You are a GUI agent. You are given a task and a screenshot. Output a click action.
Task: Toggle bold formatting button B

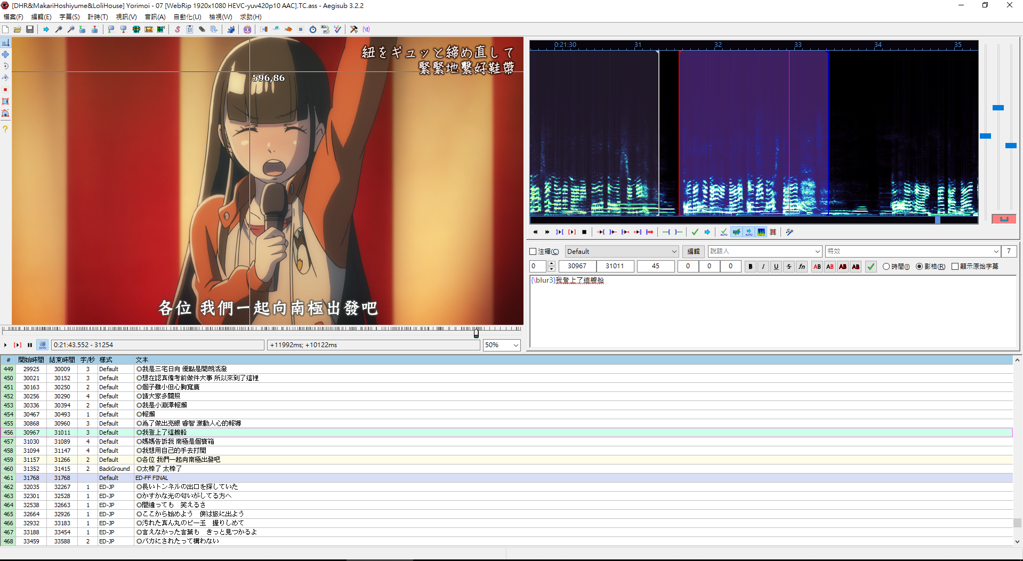tap(751, 267)
